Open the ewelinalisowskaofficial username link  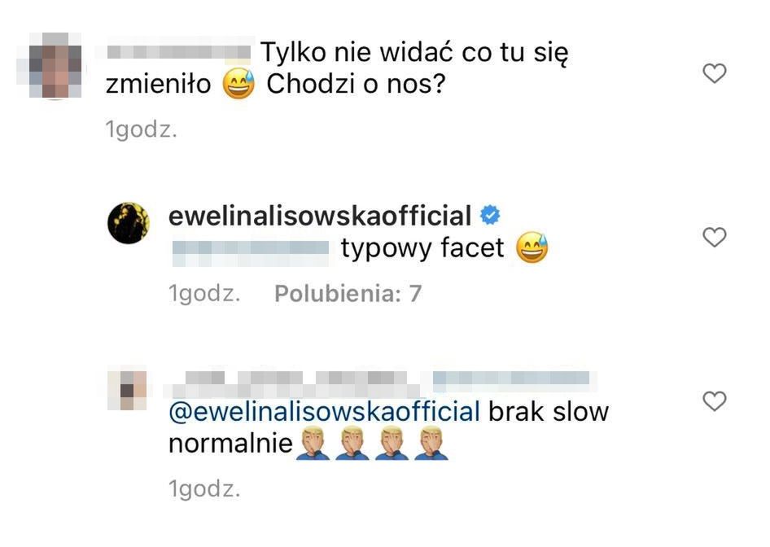pos(320,216)
